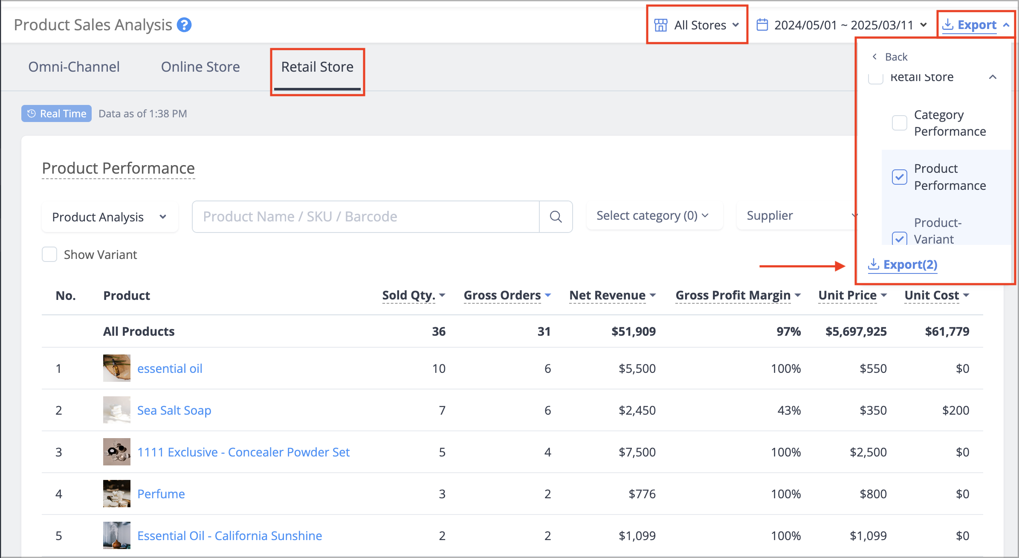The image size is (1019, 558).
Task: Click the storefront icon beside All Stores
Action: tap(661, 25)
